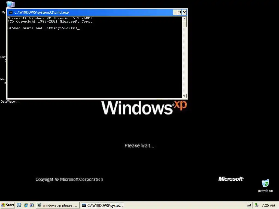Click the Show Desktop quick launch icon
This screenshot has height=209, width=279.
click(x=19, y=205)
